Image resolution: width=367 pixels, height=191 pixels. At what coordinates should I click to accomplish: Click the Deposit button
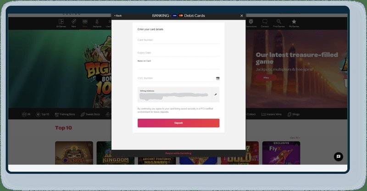tap(178, 123)
